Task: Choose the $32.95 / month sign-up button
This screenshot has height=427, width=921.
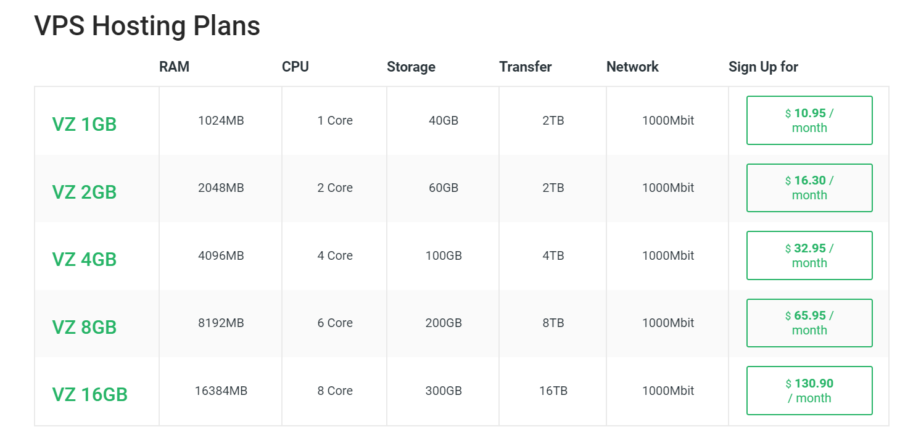Action: [809, 255]
